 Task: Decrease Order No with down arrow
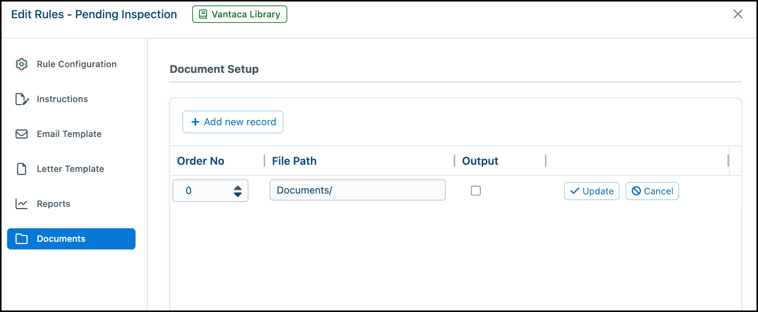[x=238, y=194]
